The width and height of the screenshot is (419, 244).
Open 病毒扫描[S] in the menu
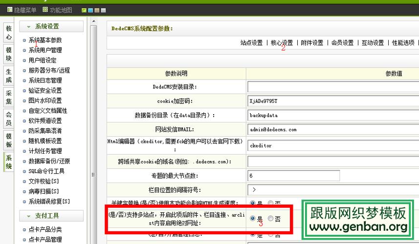(44, 191)
